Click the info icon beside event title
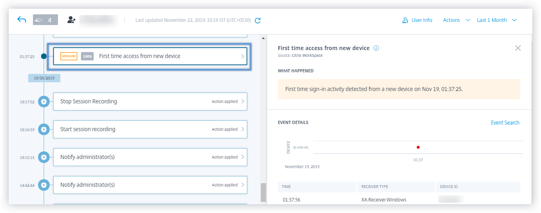 click(376, 48)
